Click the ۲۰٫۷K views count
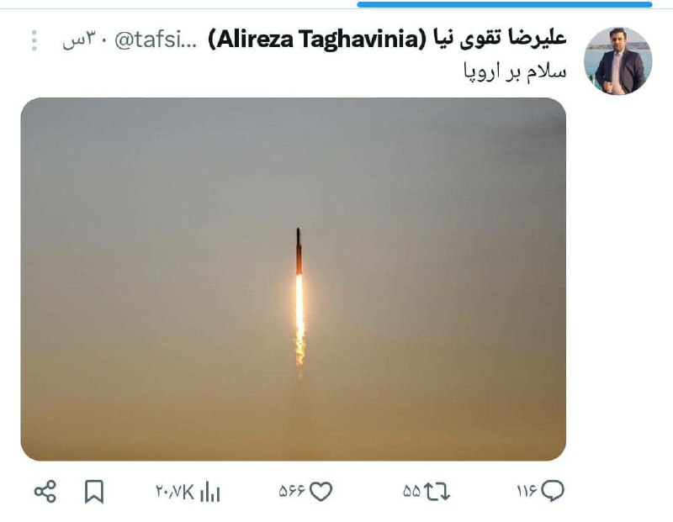Screen dimensions: 673x522 pos(175,492)
